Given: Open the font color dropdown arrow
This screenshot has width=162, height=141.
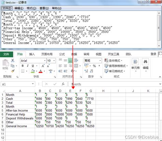Looking at the screenshot, I should point(44,71).
